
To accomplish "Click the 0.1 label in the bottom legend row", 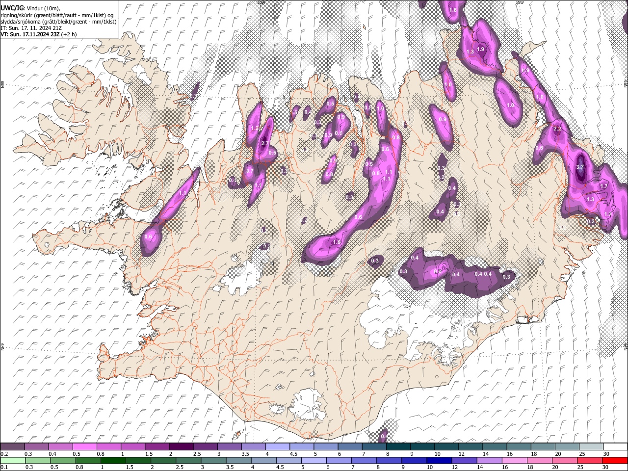I will (x=4, y=468).
